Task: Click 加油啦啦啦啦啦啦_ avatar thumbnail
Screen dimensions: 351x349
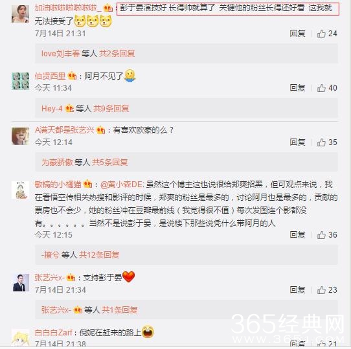Action: 20,14
